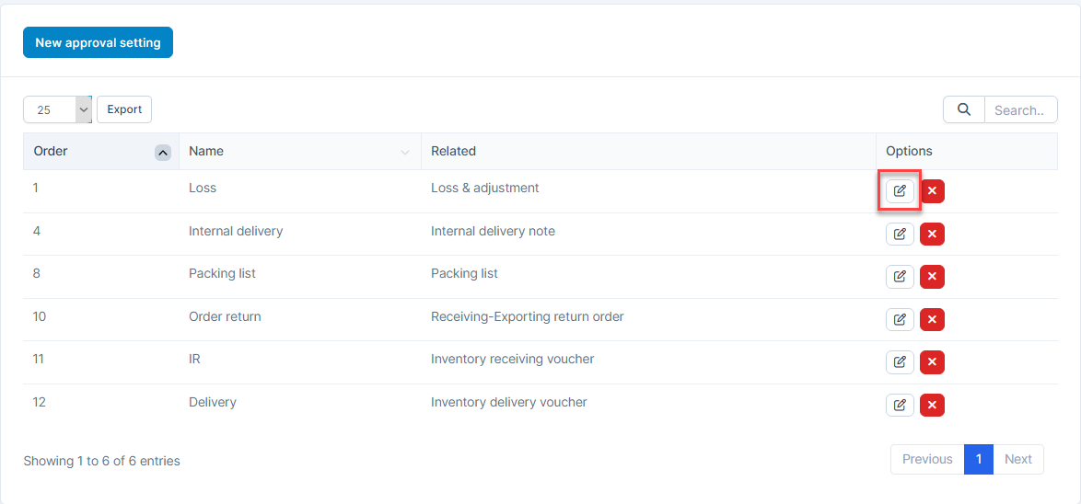
Task: Delete the IR approval setting
Action: click(x=932, y=362)
